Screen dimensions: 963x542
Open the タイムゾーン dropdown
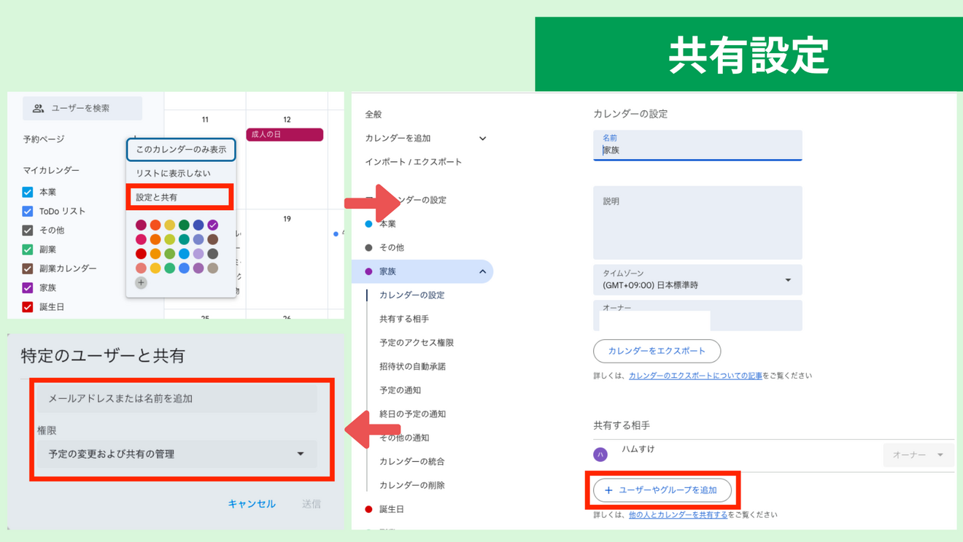pos(697,280)
